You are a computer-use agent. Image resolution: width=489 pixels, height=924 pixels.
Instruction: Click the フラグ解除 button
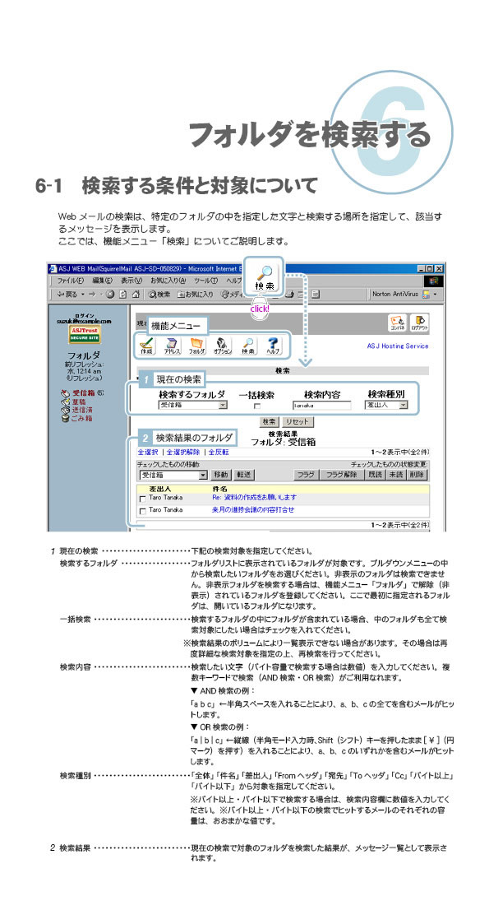point(342,475)
